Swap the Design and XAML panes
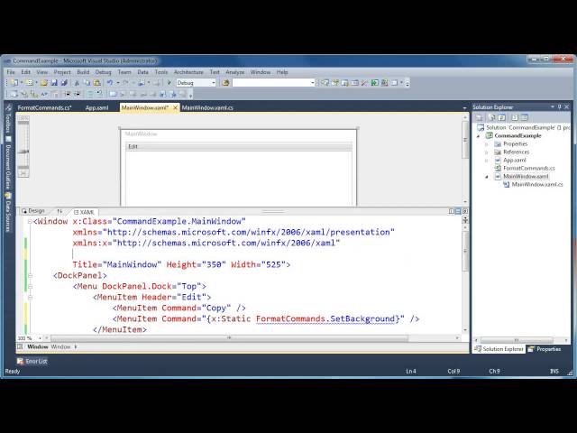Viewport: 577px width, 433px height. pyautogui.click(x=60, y=211)
